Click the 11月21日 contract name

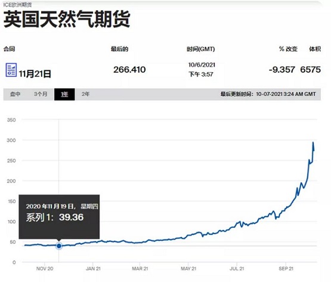pyautogui.click(x=35, y=74)
